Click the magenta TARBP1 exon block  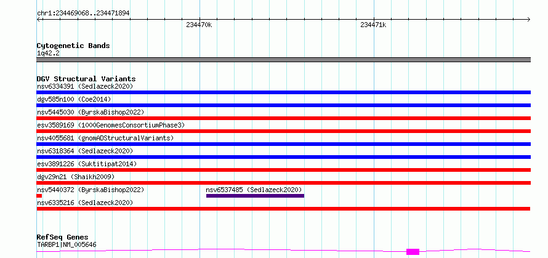413,252
